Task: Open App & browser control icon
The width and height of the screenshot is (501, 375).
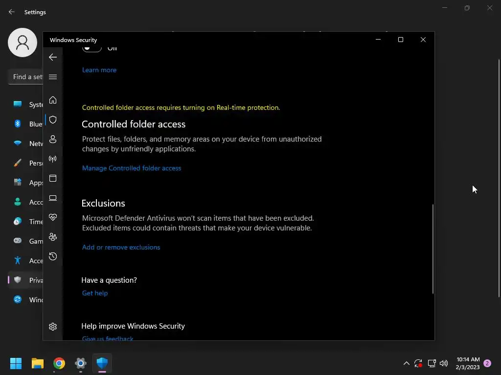Action: click(x=53, y=178)
